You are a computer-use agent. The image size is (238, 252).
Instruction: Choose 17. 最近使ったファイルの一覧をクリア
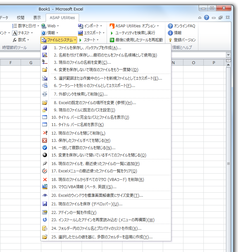106,171
